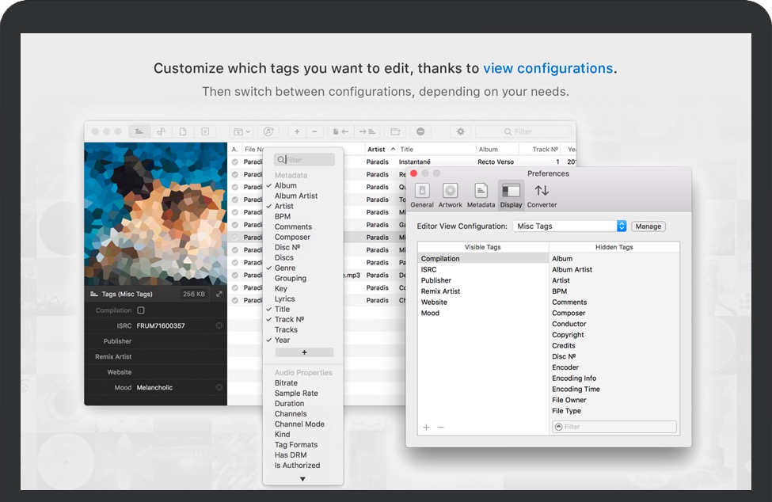Uncheck Genre column in the popup menu

(x=285, y=268)
